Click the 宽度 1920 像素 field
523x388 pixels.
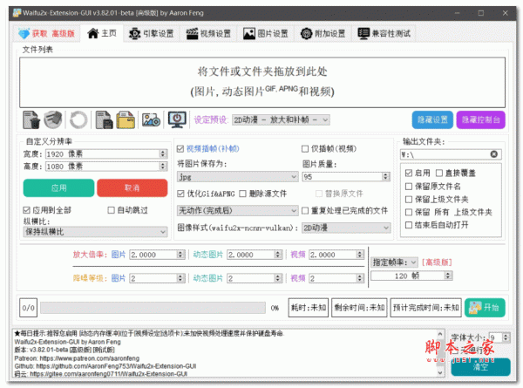[x=106, y=153]
